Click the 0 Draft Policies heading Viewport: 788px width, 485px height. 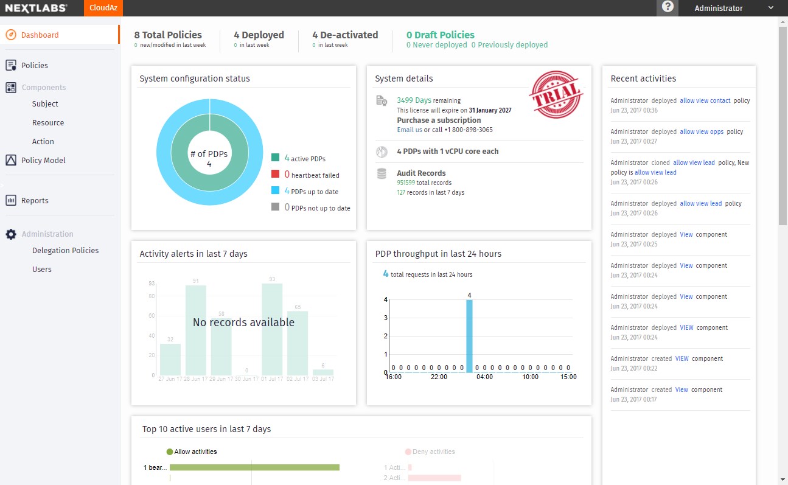(441, 35)
